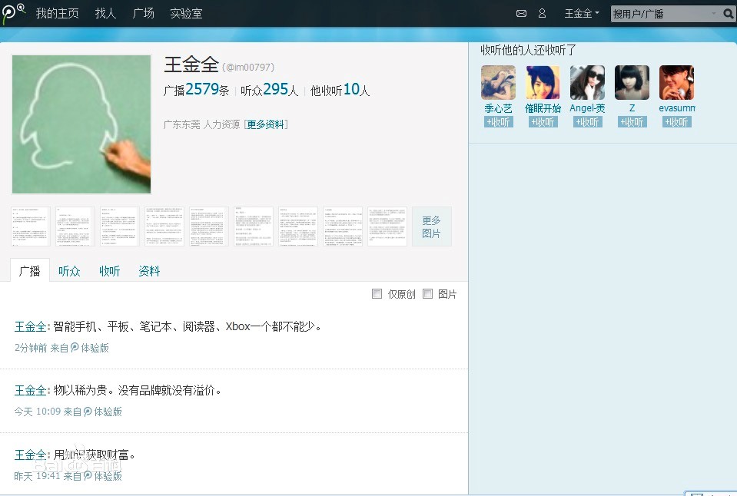
Task: Click the @im00797 account handle
Action: pyautogui.click(x=248, y=67)
